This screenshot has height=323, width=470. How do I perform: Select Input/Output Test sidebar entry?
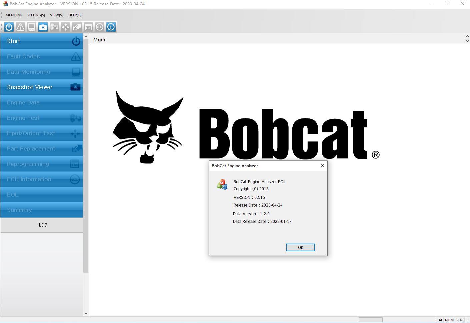(42, 133)
